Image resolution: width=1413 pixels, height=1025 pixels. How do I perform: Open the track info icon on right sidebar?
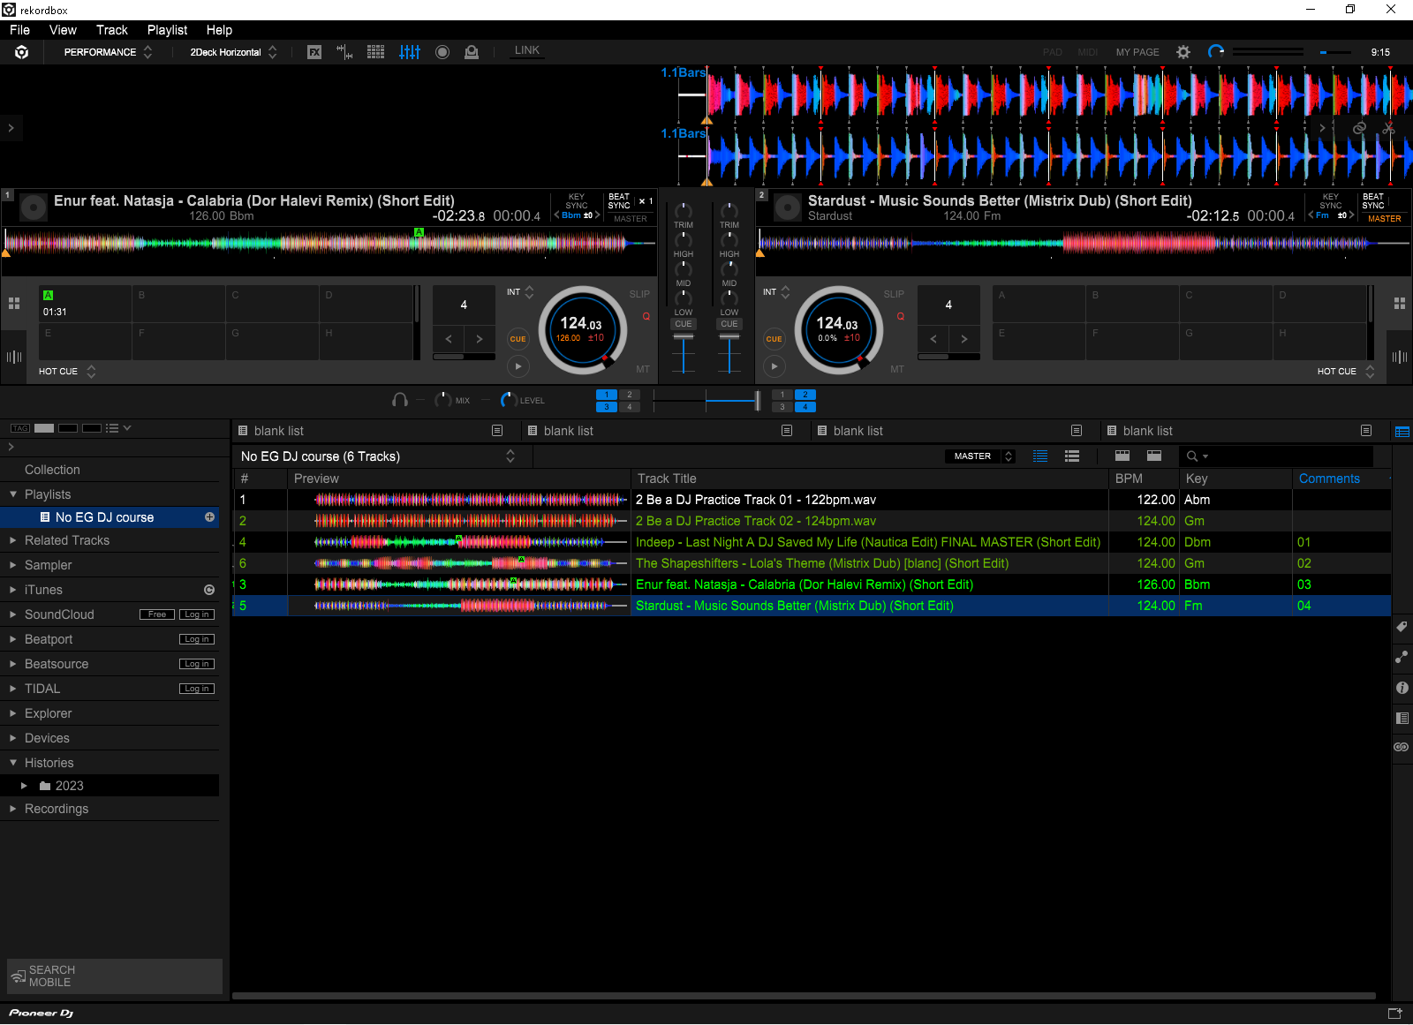tap(1402, 688)
